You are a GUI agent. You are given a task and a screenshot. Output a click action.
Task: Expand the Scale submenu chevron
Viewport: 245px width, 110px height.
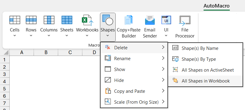click(x=163, y=102)
